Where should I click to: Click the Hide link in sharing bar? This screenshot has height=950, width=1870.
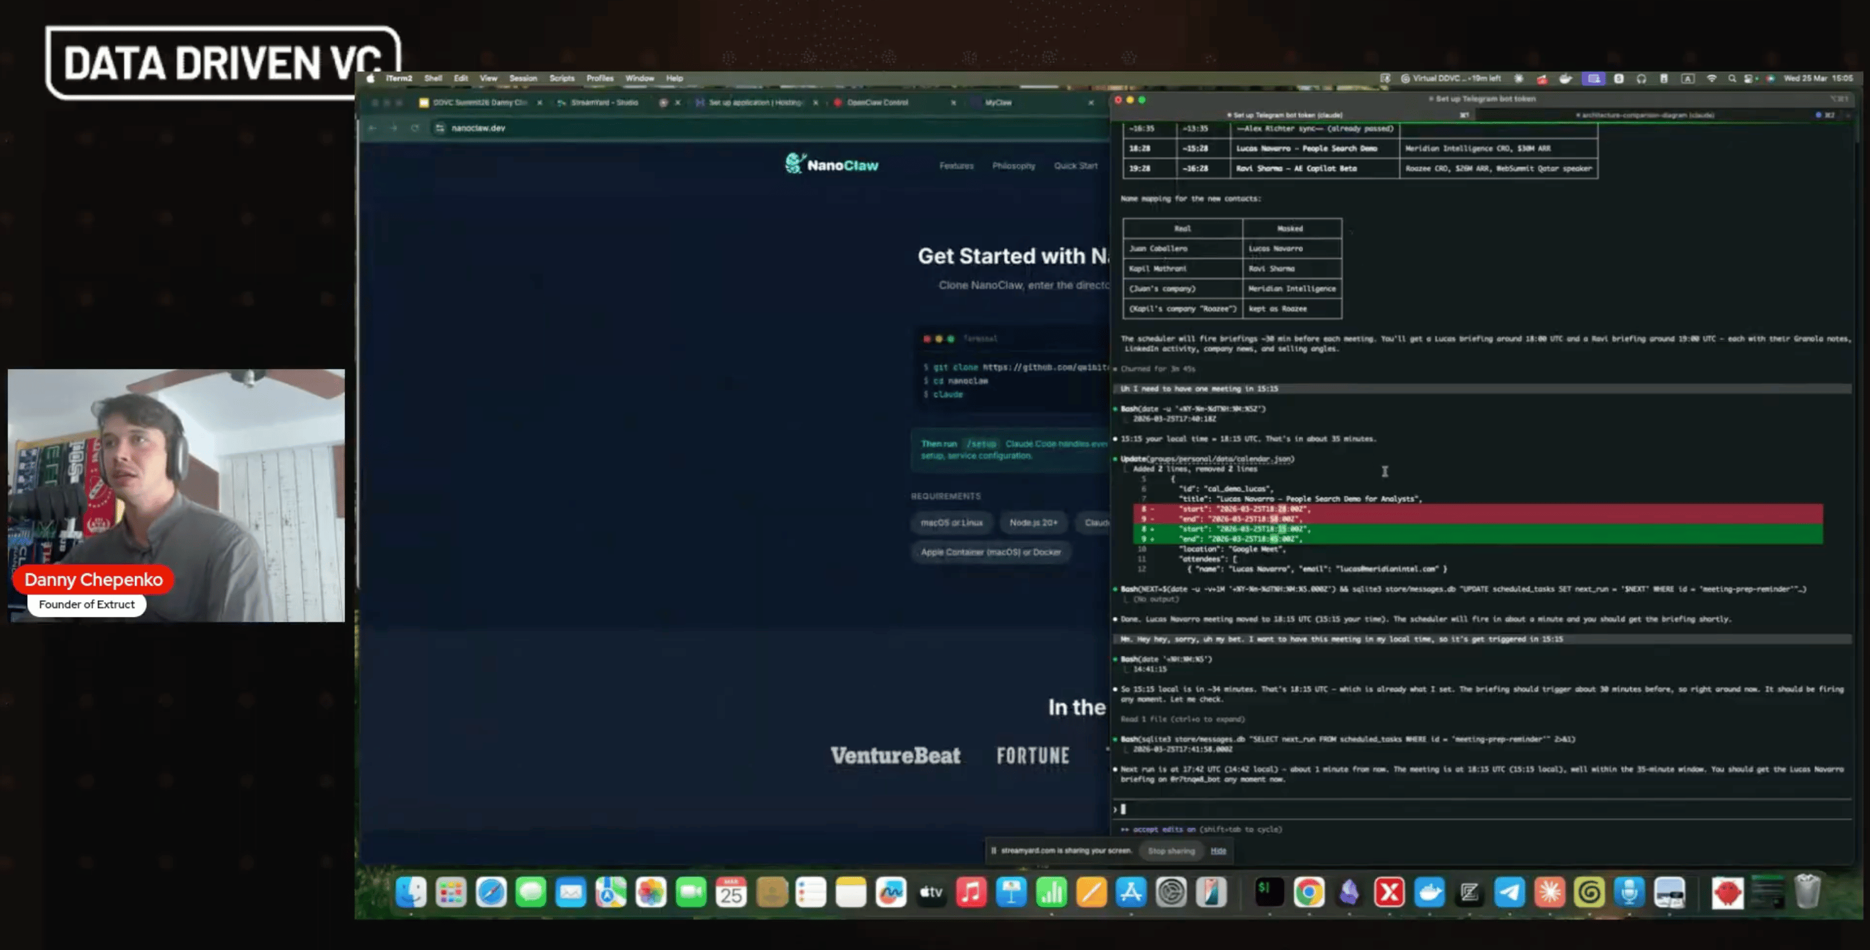click(x=1218, y=850)
